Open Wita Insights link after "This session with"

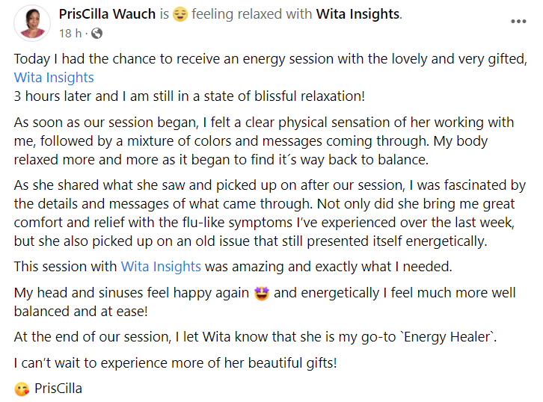tap(161, 265)
